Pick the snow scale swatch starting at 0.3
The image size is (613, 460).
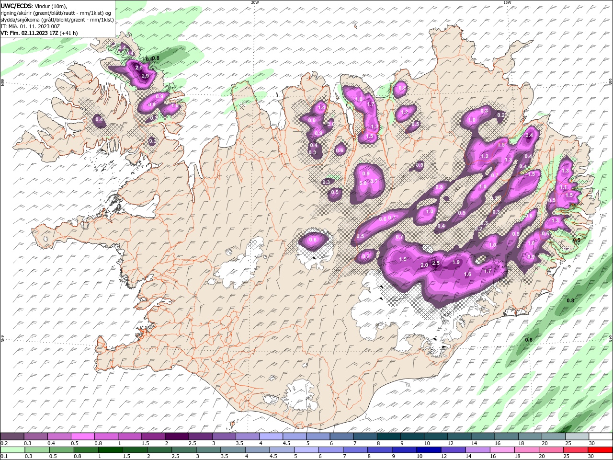[x=35, y=437]
